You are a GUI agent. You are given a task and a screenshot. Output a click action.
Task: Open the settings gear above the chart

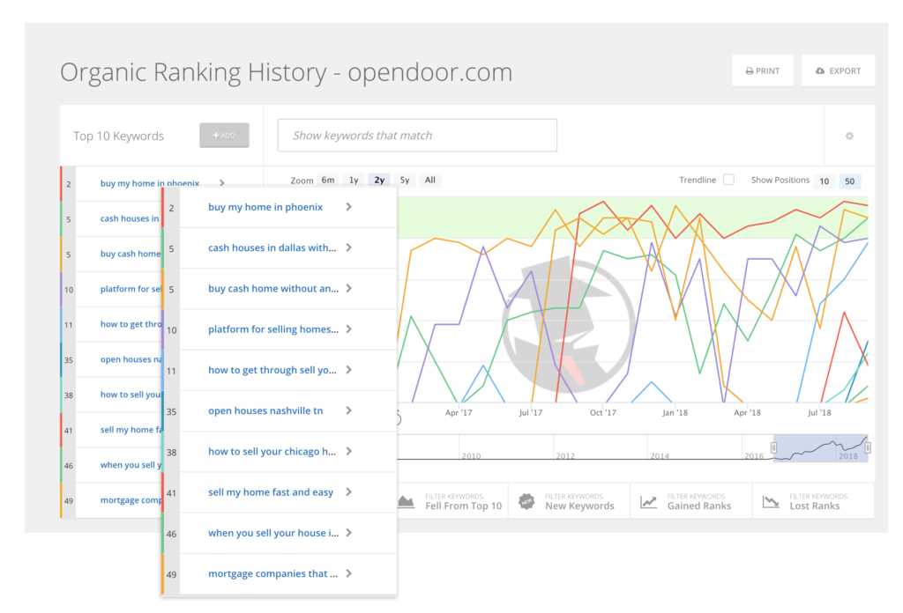click(848, 136)
